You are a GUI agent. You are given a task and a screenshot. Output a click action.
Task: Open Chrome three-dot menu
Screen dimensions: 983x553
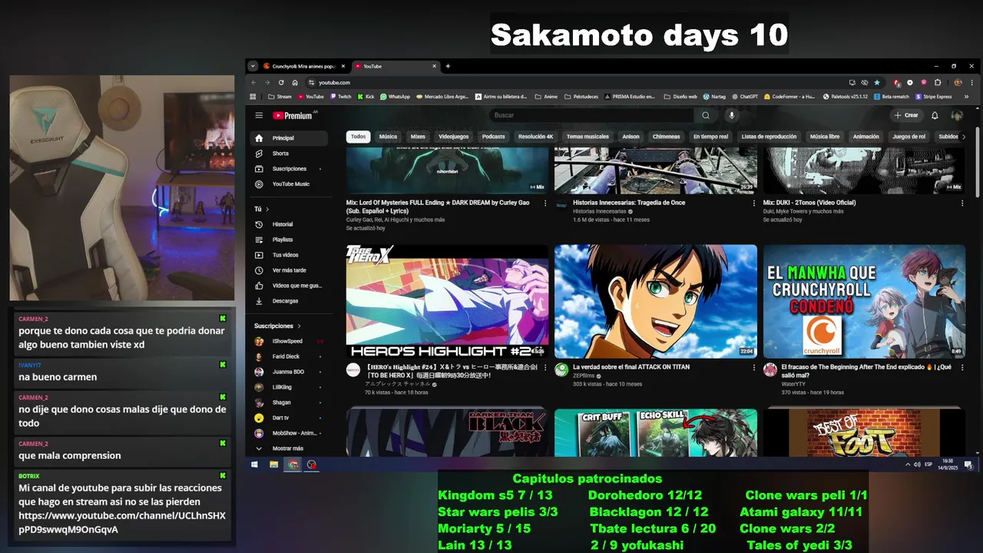[x=973, y=82]
